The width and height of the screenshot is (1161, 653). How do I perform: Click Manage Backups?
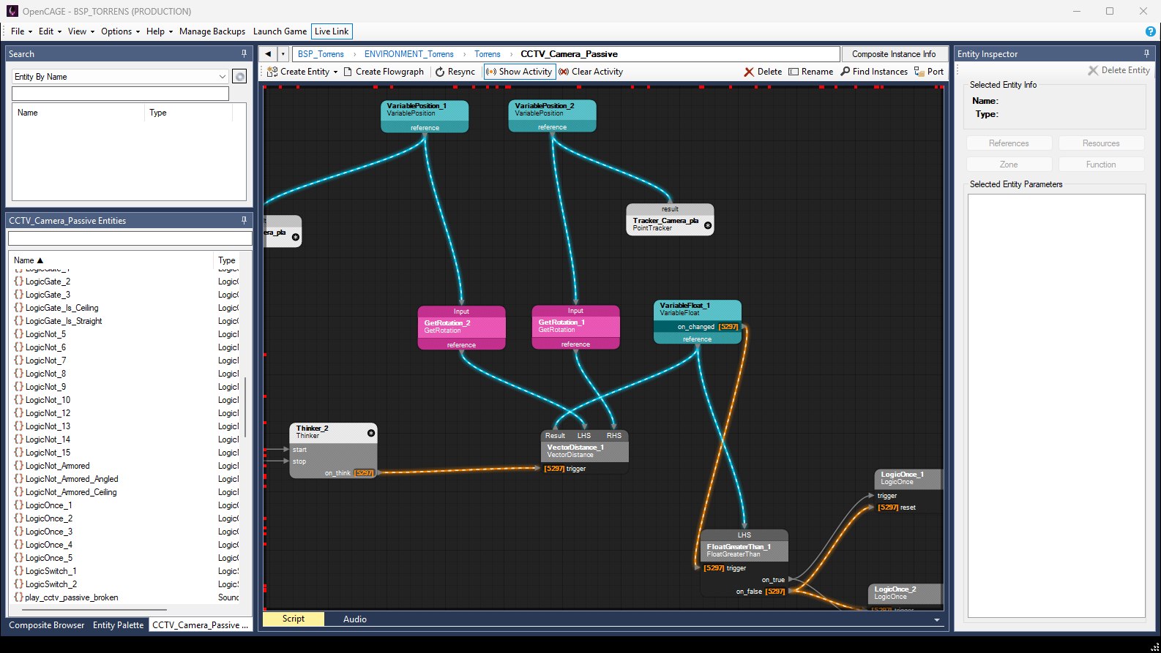212,31
